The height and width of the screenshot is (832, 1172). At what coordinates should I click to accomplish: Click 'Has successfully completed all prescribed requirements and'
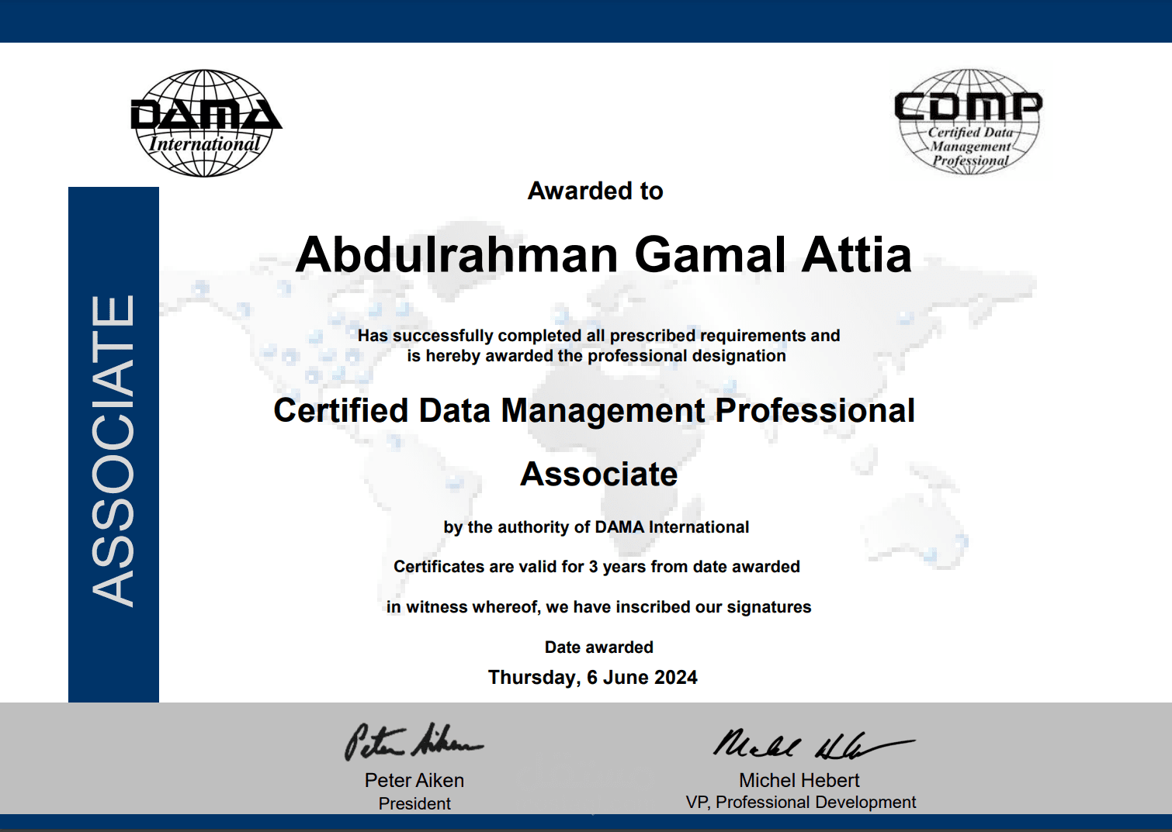(x=598, y=336)
